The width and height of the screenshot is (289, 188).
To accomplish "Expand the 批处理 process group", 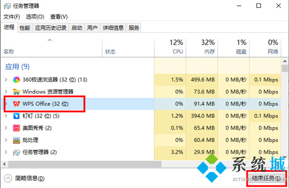I will (6, 140).
